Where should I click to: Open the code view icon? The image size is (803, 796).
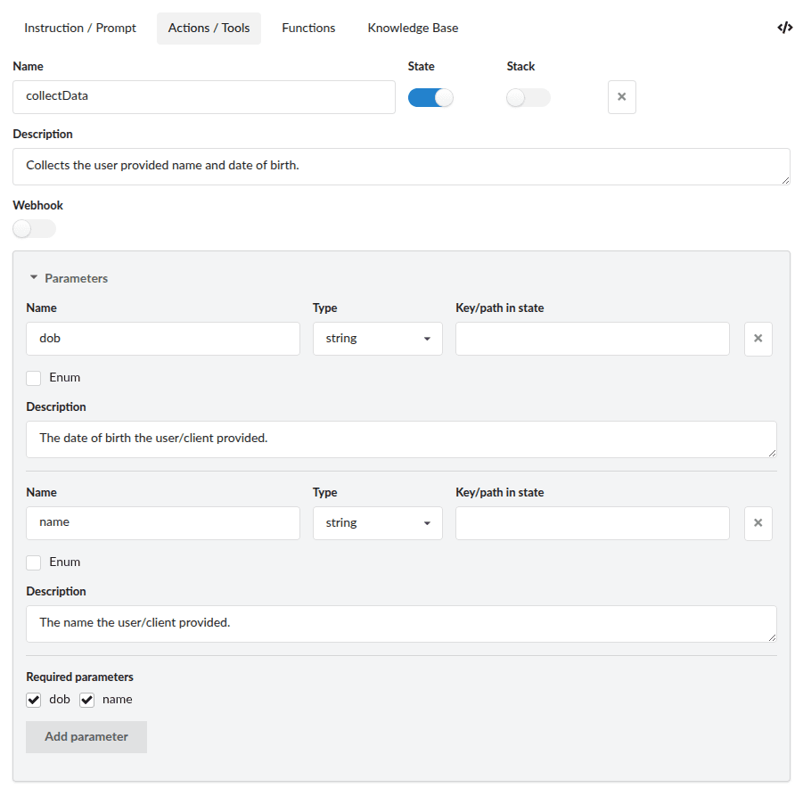(784, 28)
